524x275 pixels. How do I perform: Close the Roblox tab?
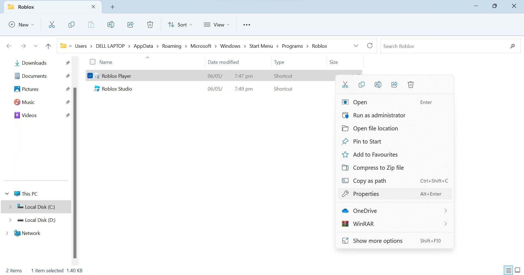(93, 7)
